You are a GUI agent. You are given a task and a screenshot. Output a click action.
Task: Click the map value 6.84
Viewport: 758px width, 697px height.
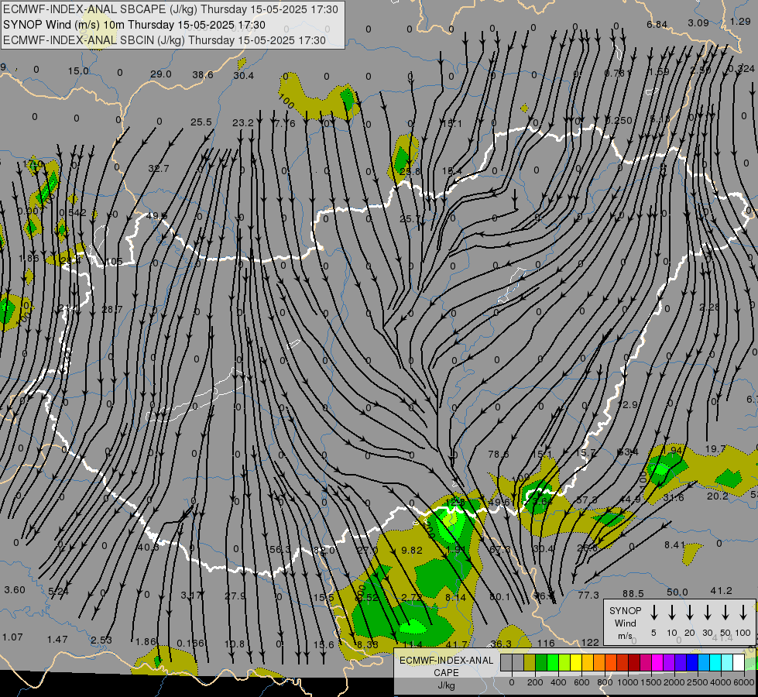point(657,25)
